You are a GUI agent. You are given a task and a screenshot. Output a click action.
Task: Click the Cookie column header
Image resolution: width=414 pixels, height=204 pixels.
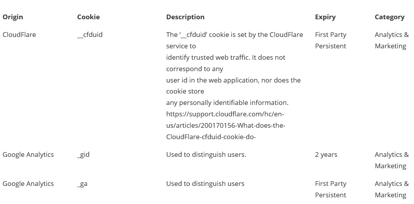88,17
